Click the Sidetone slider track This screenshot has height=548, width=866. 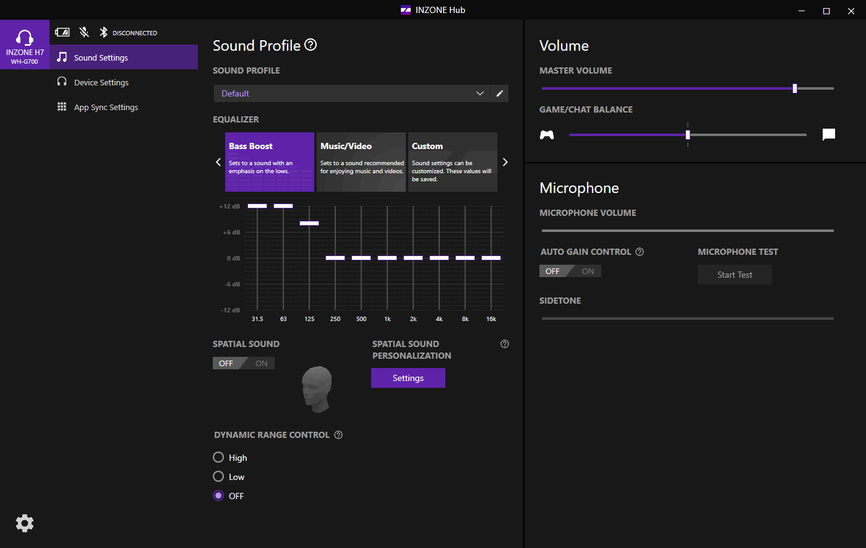688,319
